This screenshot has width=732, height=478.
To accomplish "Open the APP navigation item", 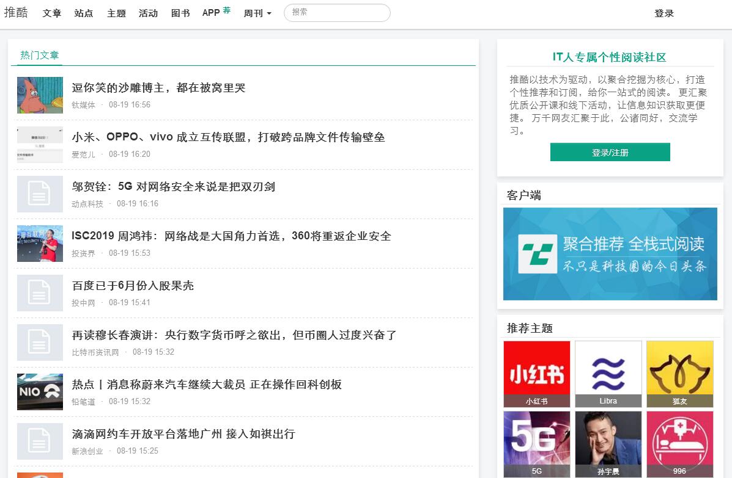I will (x=211, y=13).
